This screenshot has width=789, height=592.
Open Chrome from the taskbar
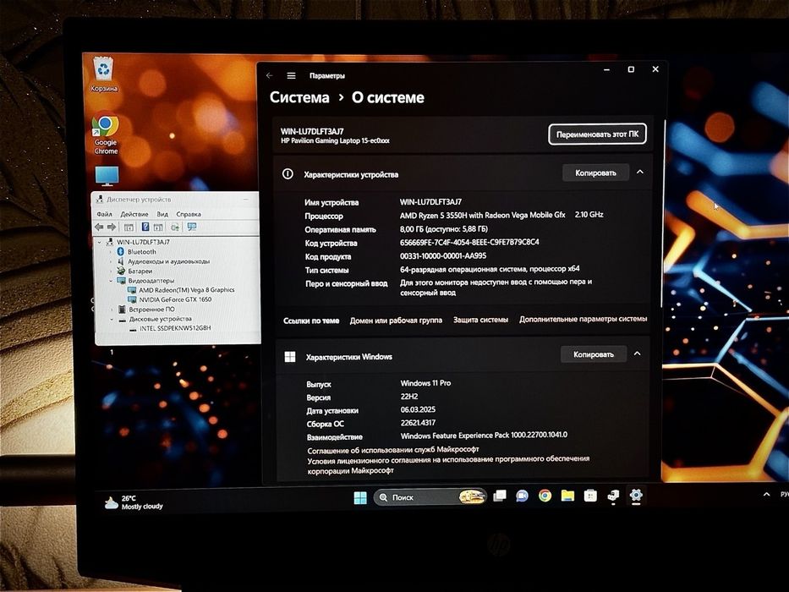click(545, 496)
